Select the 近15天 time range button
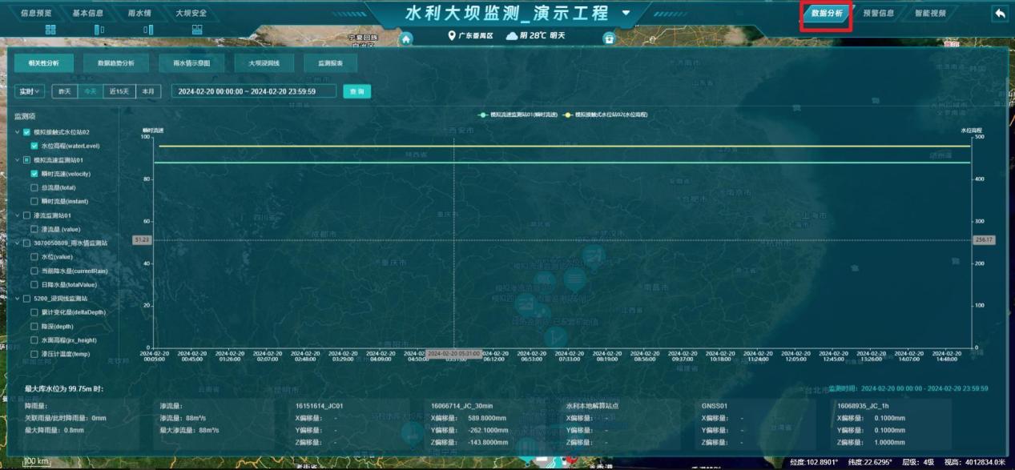 click(x=120, y=91)
